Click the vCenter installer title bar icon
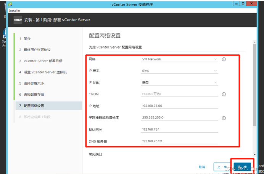The height and width of the screenshot is (174, 264). [x=10, y=4]
